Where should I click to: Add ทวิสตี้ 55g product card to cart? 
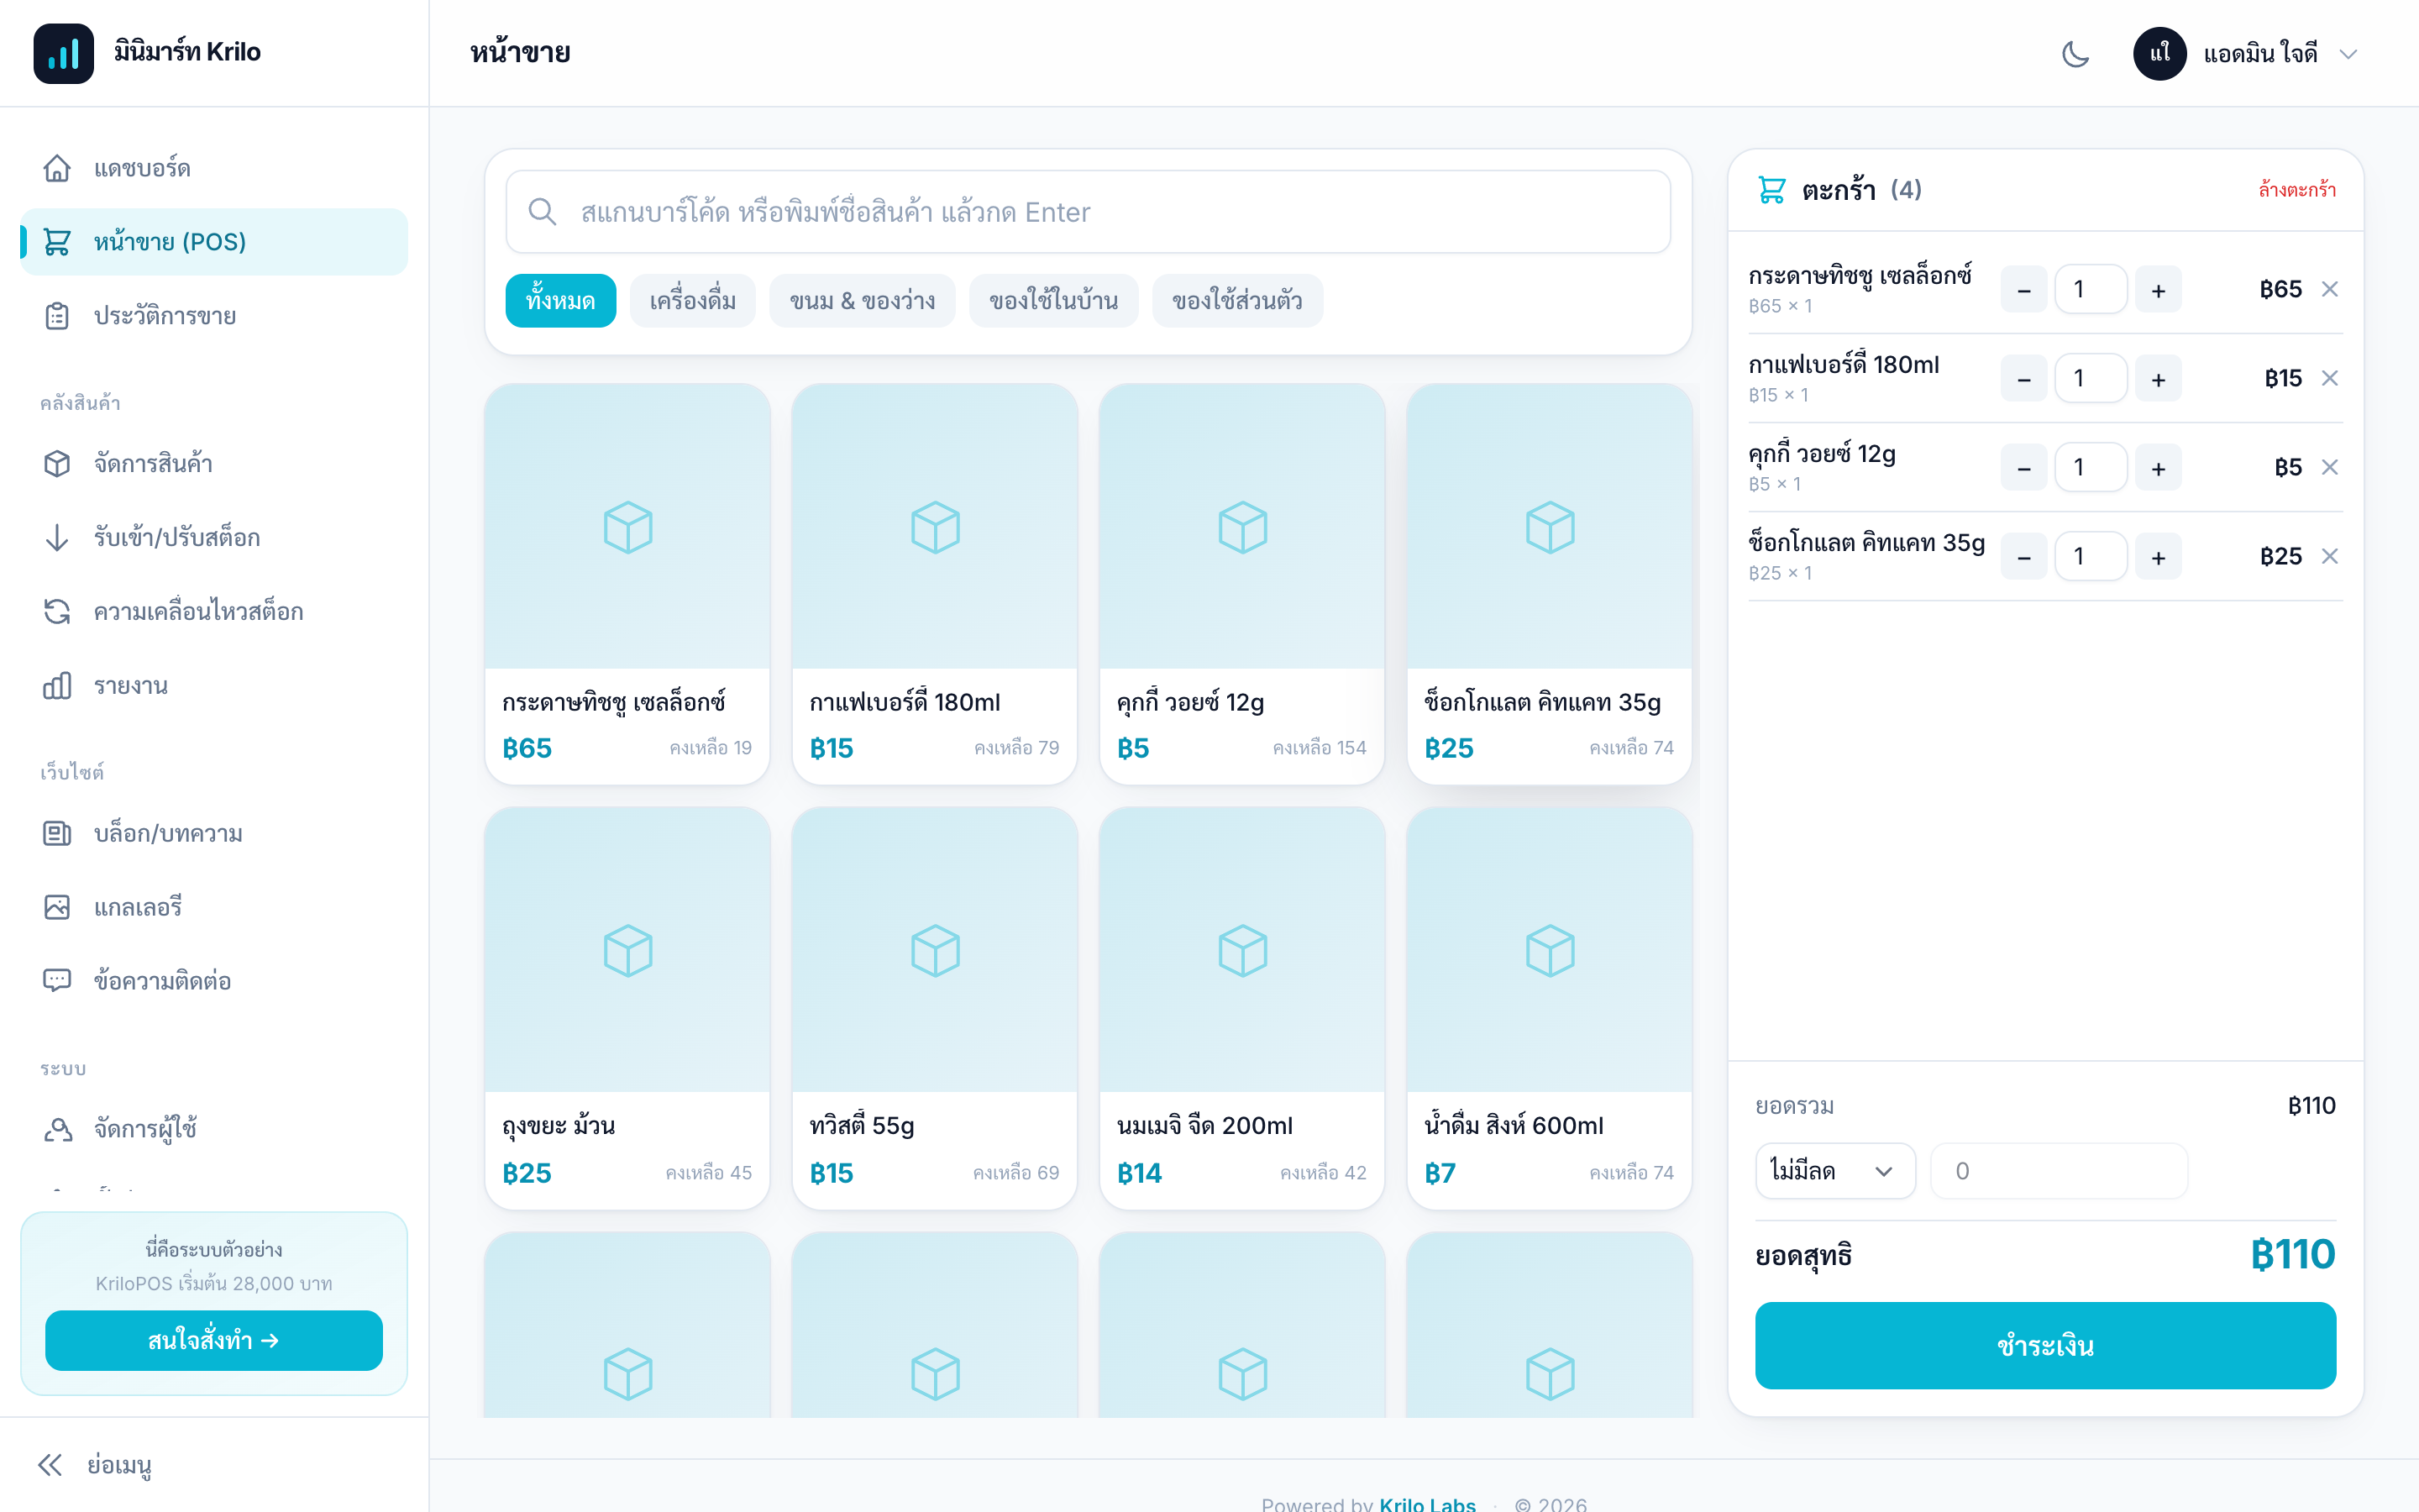point(935,1008)
